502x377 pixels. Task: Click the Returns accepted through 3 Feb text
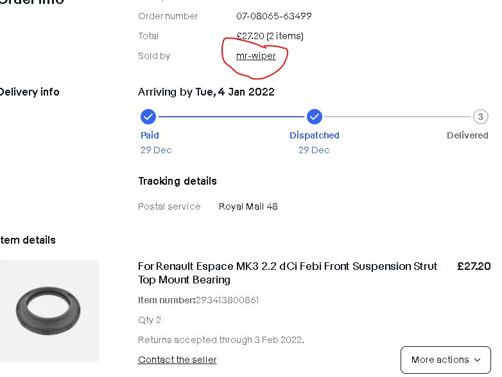point(220,339)
